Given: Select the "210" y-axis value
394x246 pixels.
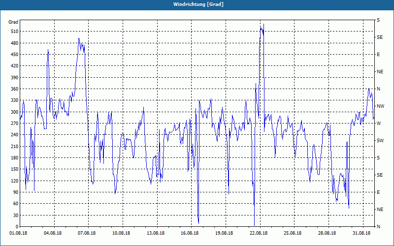Looking at the screenshot, I should (x=15, y=146).
